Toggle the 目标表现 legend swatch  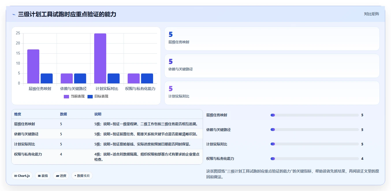coord(90,96)
